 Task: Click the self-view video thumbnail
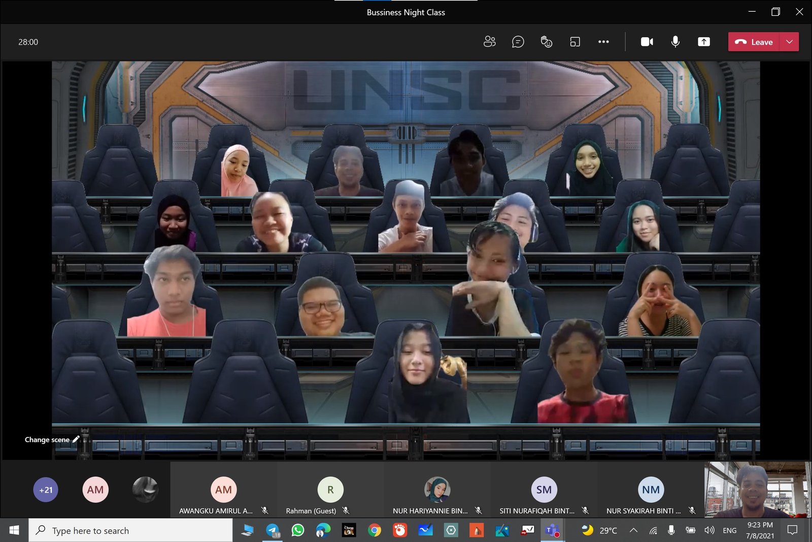[758, 490]
